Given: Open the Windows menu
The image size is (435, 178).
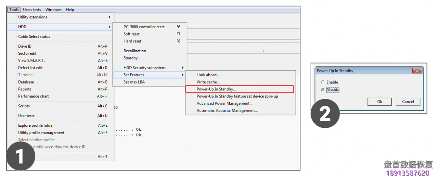Looking at the screenshot, I should point(53,10).
